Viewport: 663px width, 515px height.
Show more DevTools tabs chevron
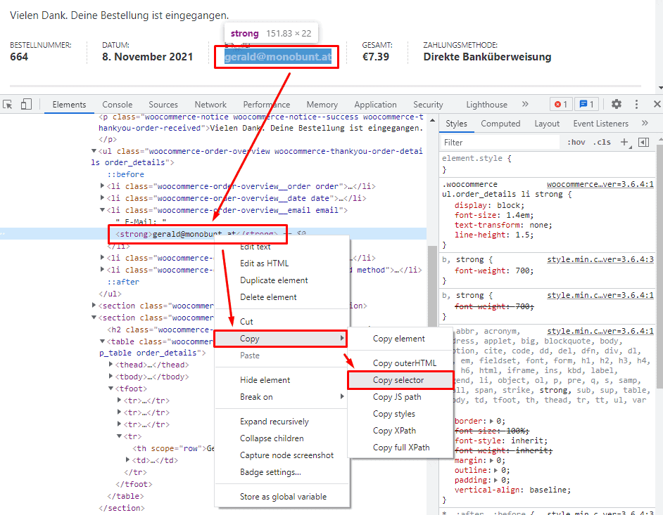(525, 104)
